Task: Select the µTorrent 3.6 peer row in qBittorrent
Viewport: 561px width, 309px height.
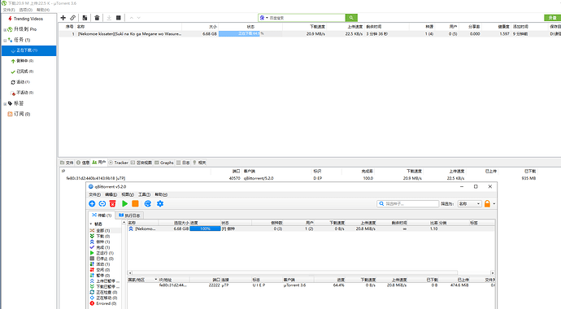Action: [x=311, y=285]
